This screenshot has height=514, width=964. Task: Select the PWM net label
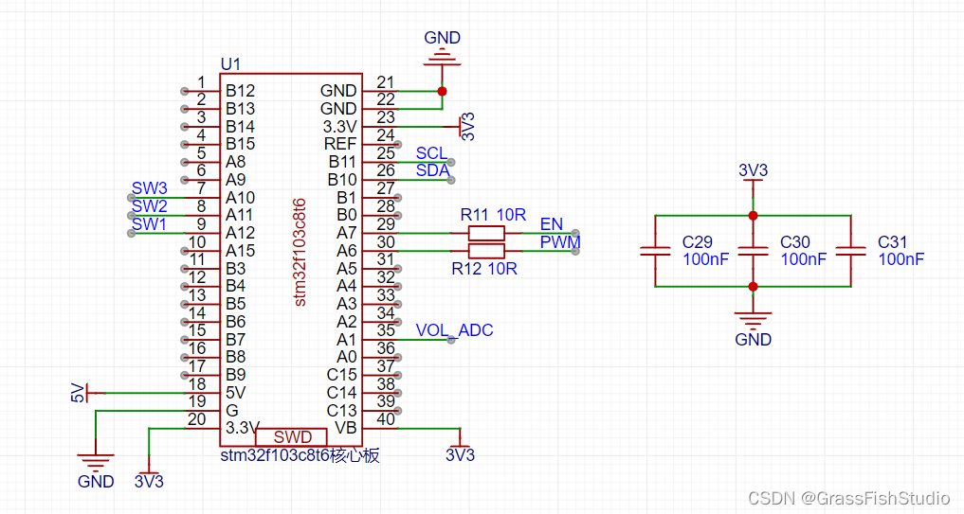point(560,242)
